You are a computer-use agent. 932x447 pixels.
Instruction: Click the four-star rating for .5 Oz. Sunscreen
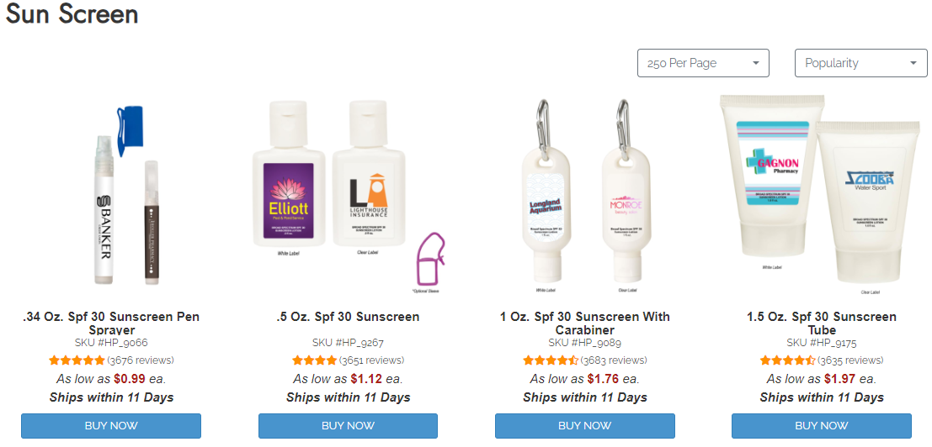(314, 360)
